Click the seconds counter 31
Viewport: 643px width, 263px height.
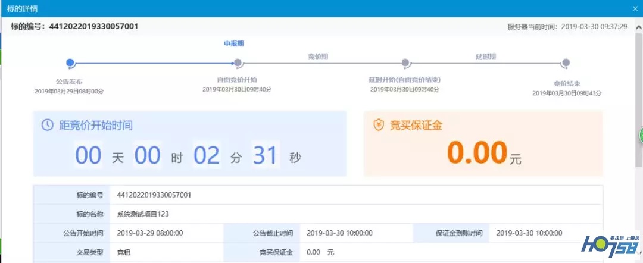tap(266, 155)
